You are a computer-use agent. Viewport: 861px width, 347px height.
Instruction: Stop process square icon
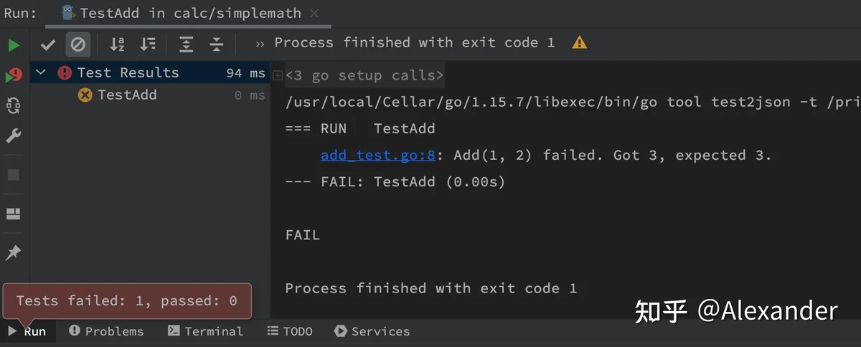[x=14, y=175]
